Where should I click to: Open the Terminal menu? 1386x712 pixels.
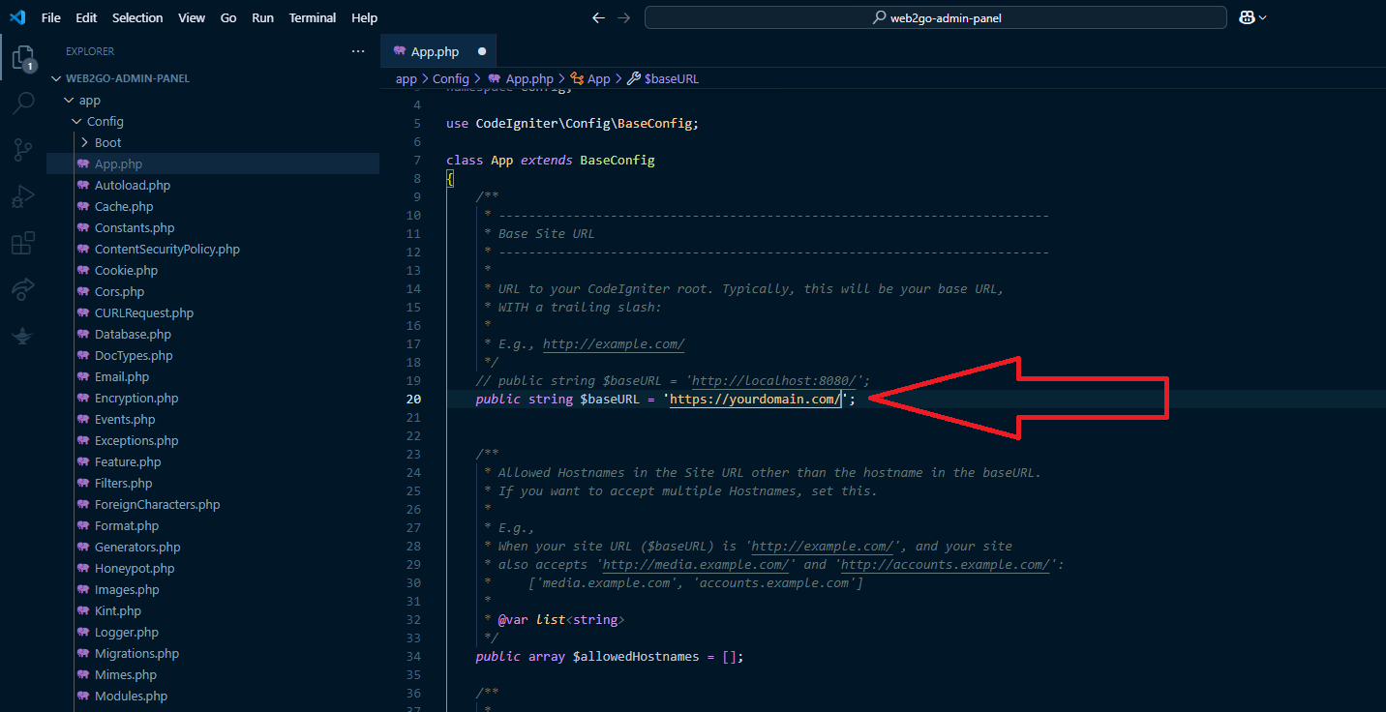coord(313,17)
